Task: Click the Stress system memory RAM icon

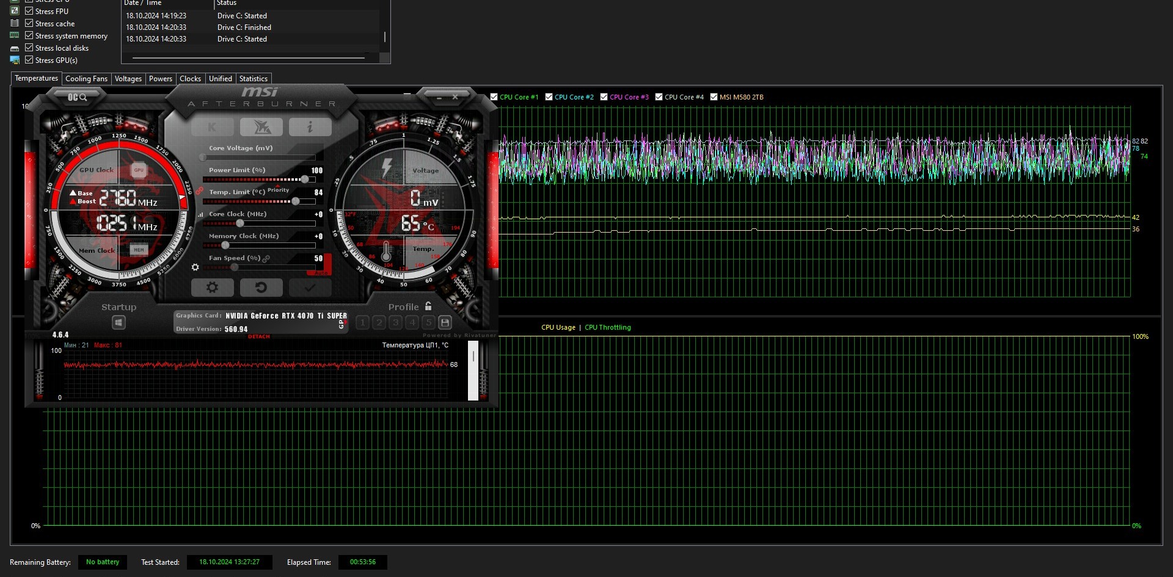Action: point(15,35)
